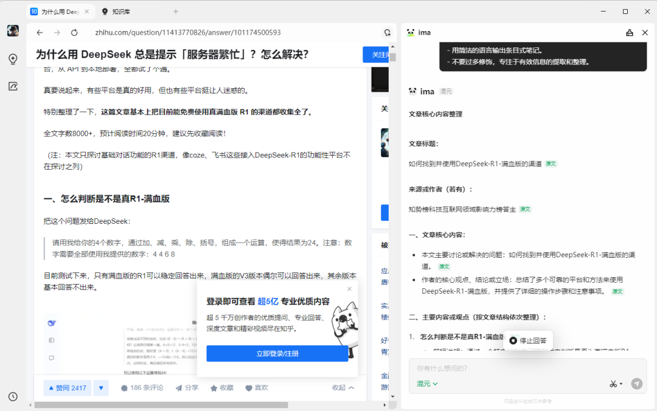Screen dimensions: 657x411
Task: Open the lightbulb discover icon in sidebar
Action: point(13,59)
